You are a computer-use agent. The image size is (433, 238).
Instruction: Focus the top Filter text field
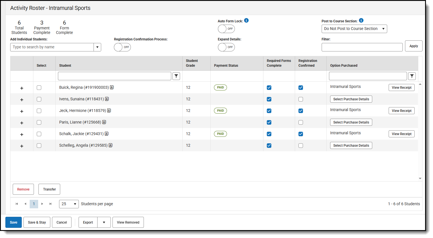[x=362, y=47]
